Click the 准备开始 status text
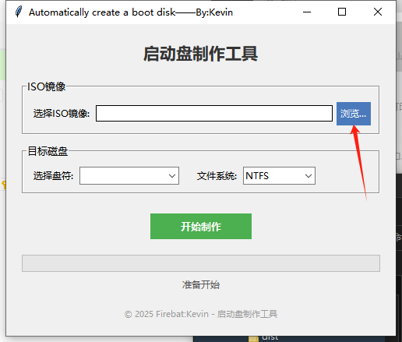The width and height of the screenshot is (402, 342). point(201,285)
